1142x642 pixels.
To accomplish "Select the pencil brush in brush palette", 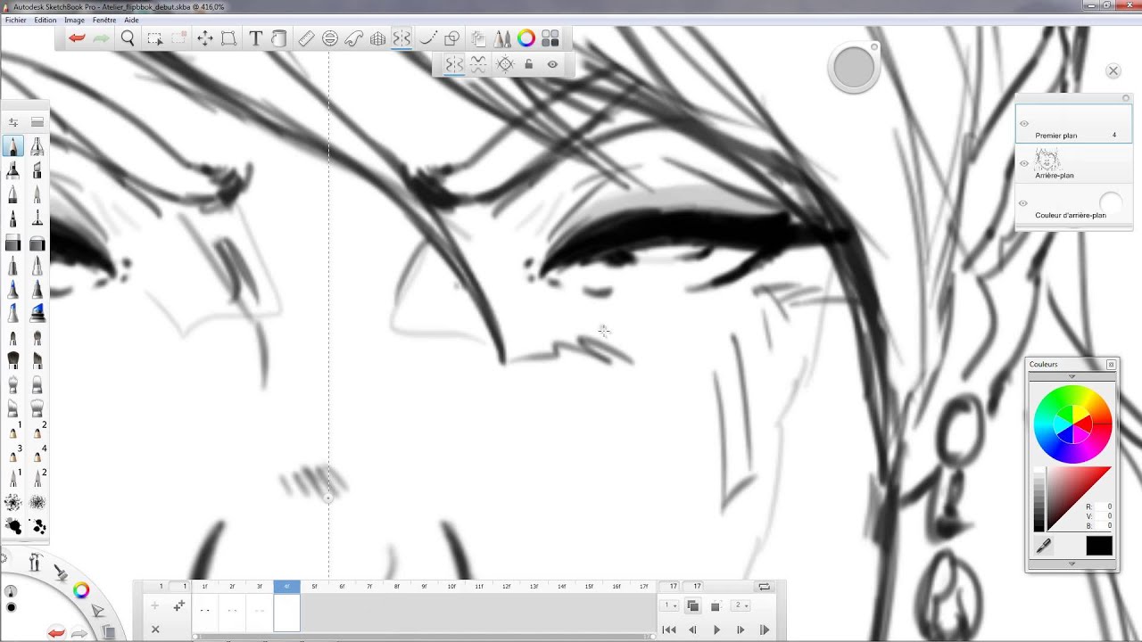I will [x=13, y=146].
